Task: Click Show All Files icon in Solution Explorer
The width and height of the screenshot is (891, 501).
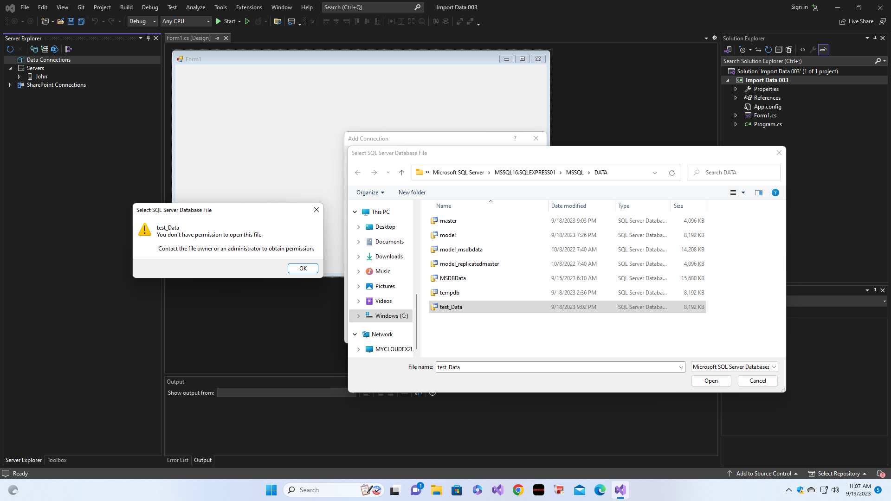Action: [x=789, y=50]
